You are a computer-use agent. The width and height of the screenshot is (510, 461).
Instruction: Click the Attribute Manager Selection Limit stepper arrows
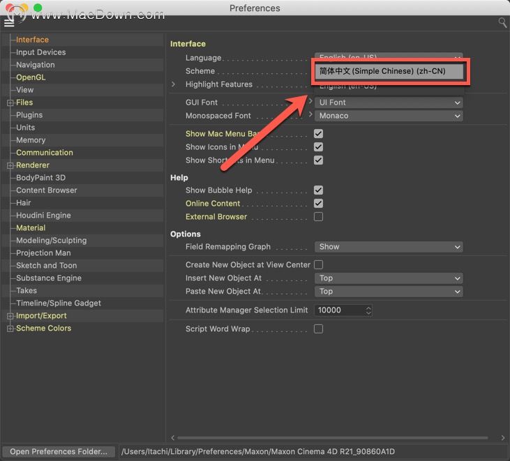(368, 310)
